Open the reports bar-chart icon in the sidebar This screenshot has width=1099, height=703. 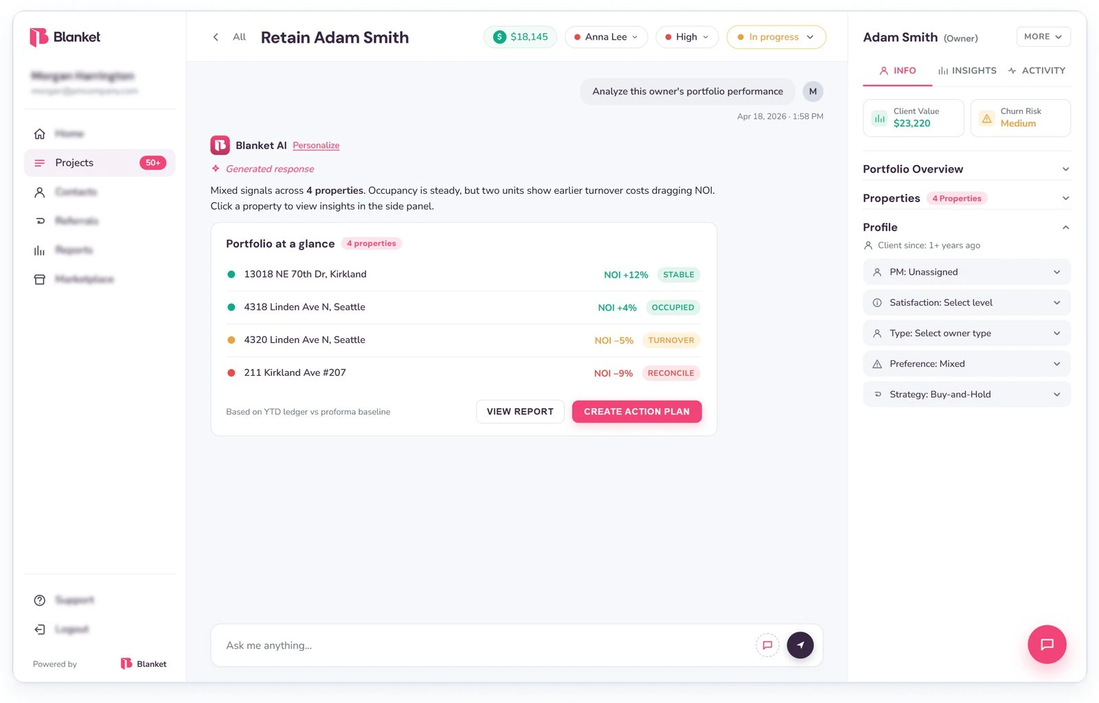tap(40, 250)
